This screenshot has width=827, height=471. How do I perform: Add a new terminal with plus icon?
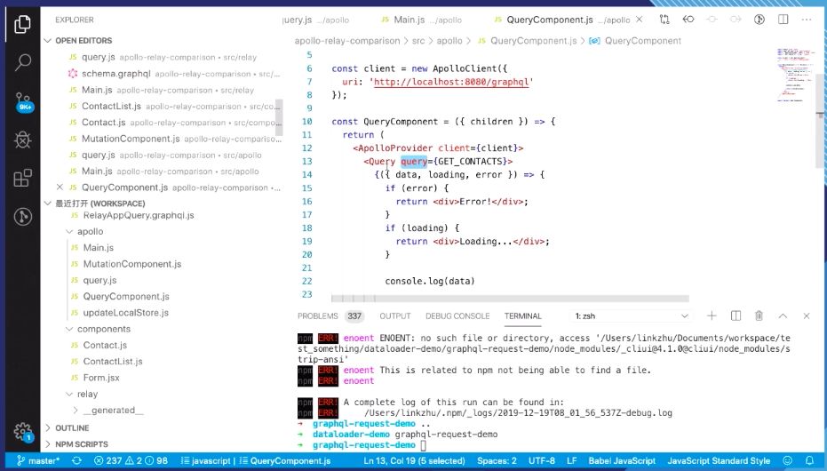tap(712, 315)
